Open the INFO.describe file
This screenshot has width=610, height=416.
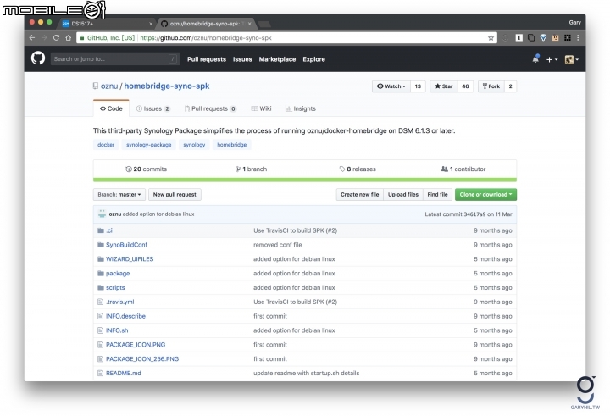click(x=125, y=316)
